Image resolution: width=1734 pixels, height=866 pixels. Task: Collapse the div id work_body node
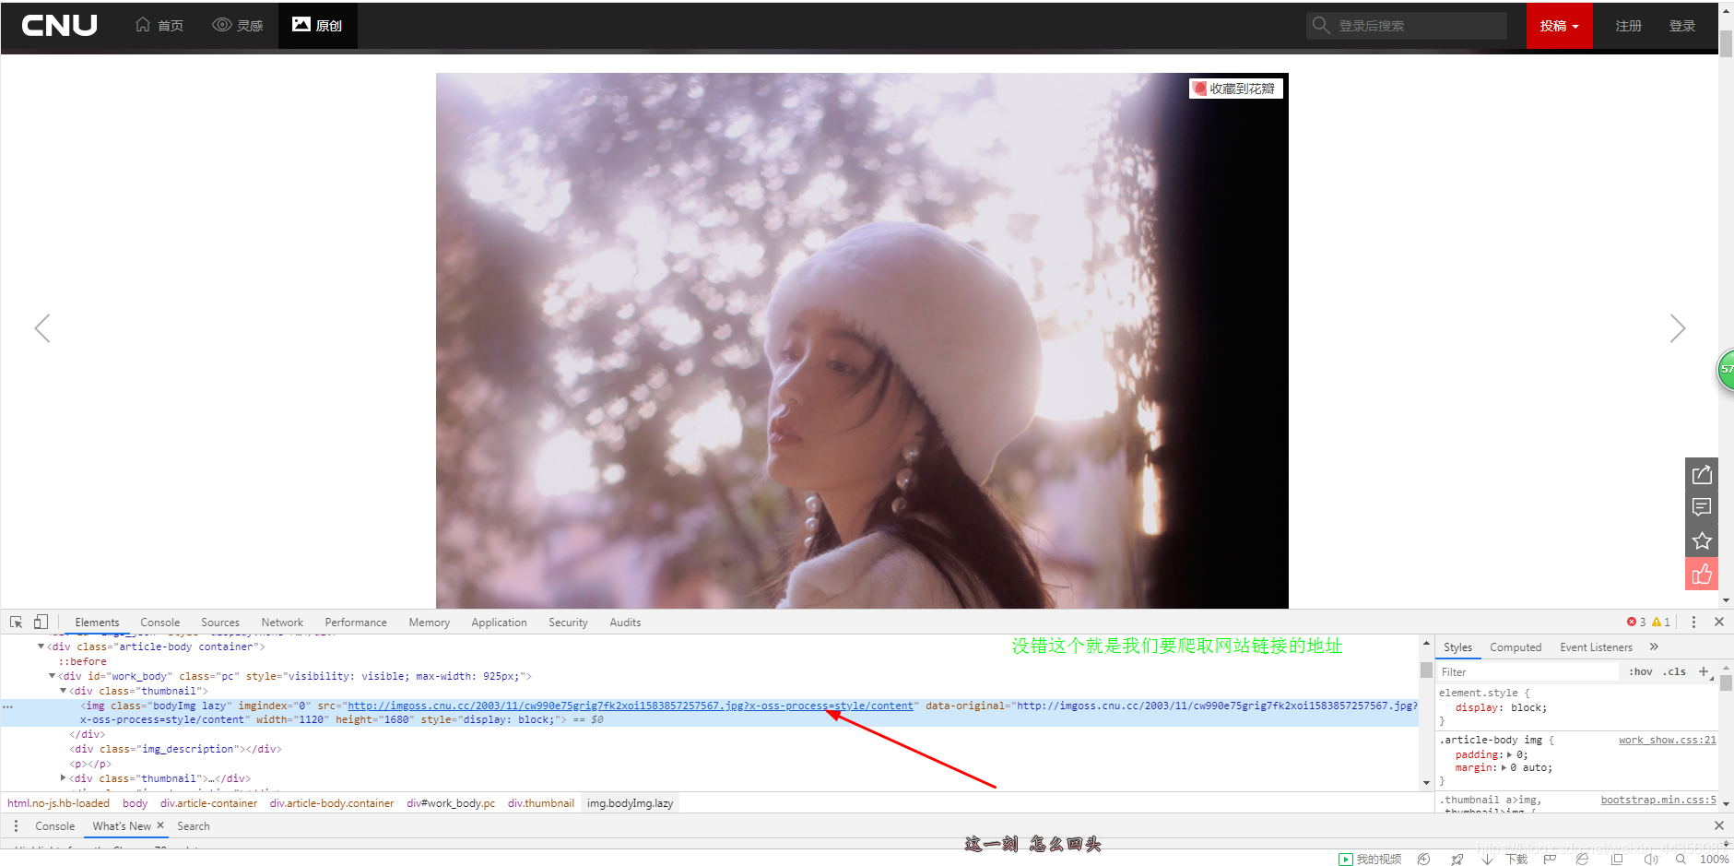52,676
